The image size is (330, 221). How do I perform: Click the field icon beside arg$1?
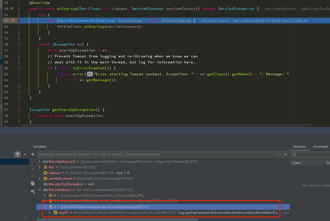(x=56, y=213)
